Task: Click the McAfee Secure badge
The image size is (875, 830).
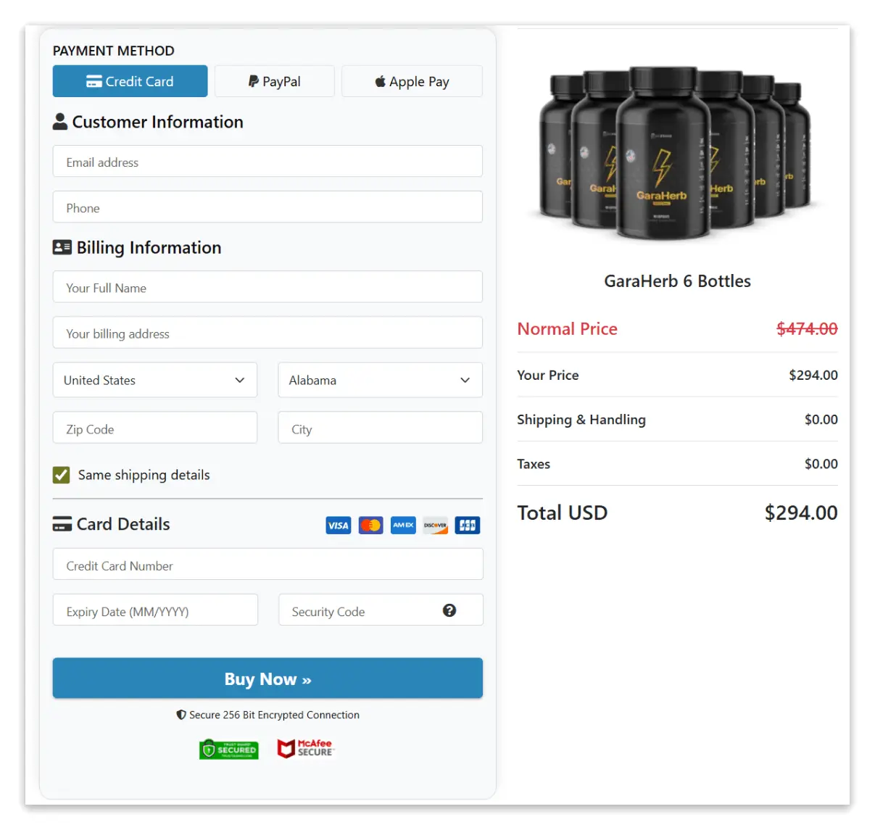Action: click(305, 748)
